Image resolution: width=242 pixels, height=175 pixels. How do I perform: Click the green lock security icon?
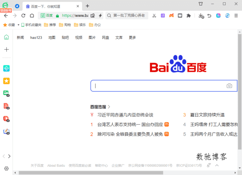click(x=57, y=16)
